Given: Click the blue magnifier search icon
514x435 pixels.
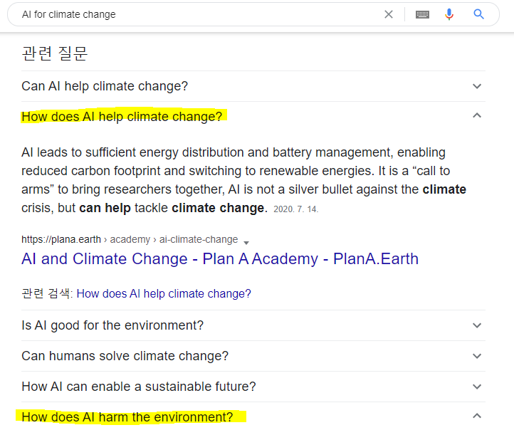Looking at the screenshot, I should coord(479,14).
